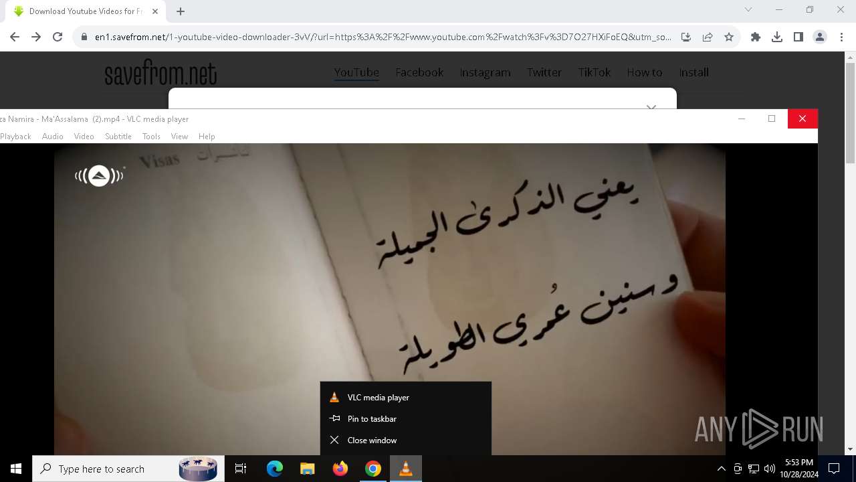Open the Instagram link on savefrom.net

pyautogui.click(x=485, y=72)
